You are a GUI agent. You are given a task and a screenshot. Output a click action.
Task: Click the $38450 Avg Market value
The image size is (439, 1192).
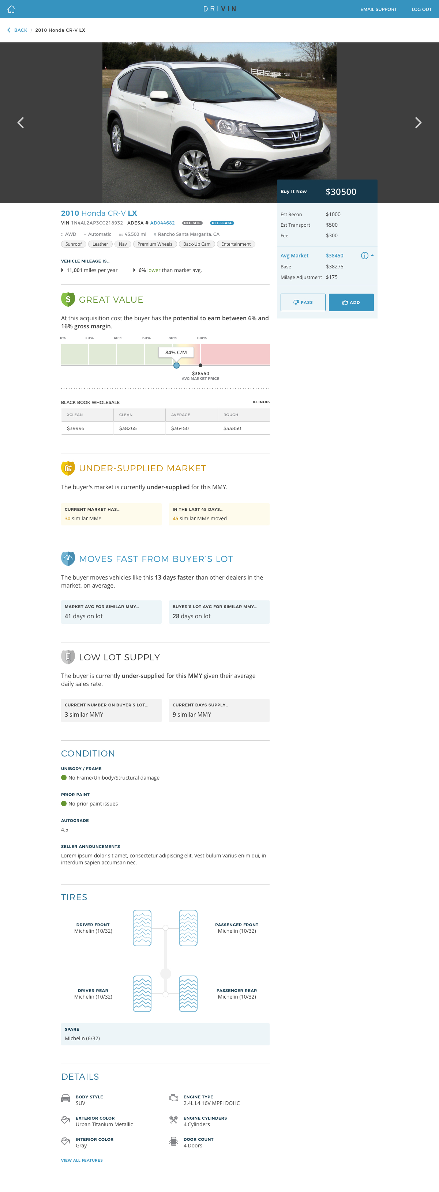click(334, 256)
